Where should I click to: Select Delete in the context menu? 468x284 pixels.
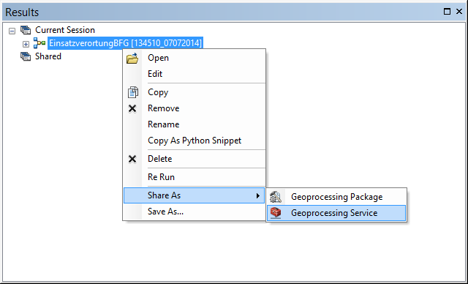tap(195, 159)
